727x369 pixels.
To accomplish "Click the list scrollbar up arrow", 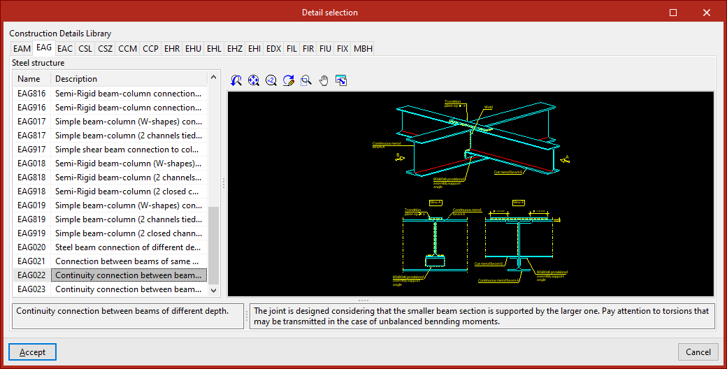I will (214, 79).
